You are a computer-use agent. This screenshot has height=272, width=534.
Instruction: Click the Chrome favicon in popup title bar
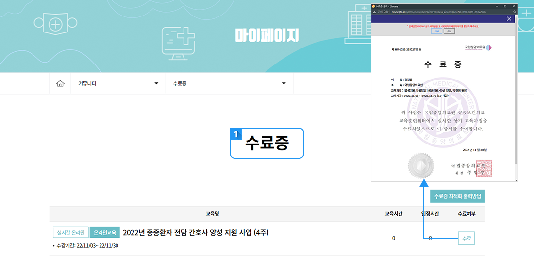373,6
